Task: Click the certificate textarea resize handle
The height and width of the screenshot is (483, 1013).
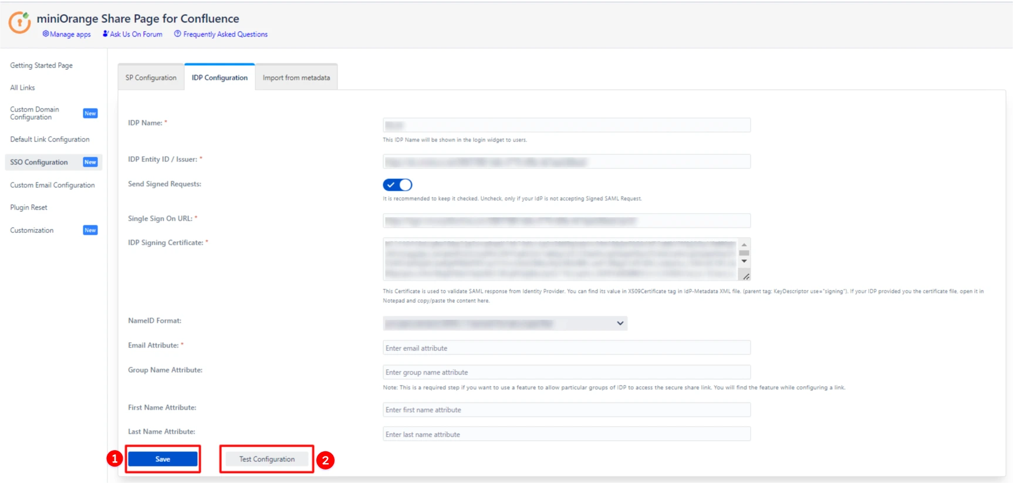Action: click(x=746, y=276)
